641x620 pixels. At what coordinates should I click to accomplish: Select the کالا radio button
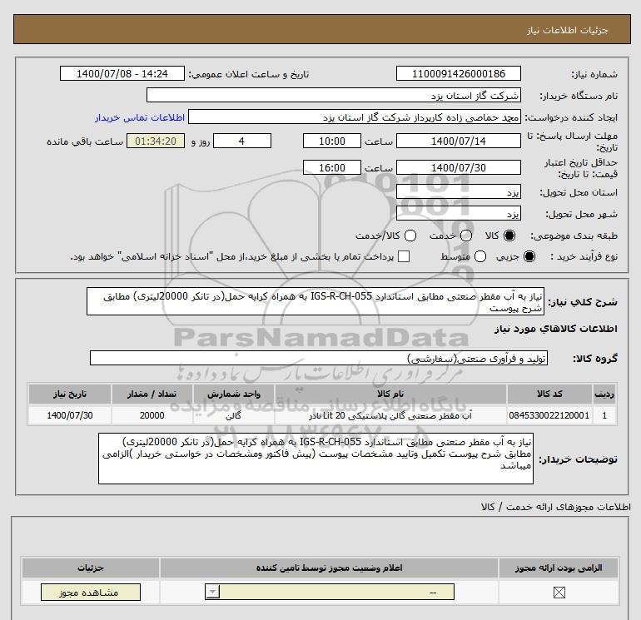[509, 236]
